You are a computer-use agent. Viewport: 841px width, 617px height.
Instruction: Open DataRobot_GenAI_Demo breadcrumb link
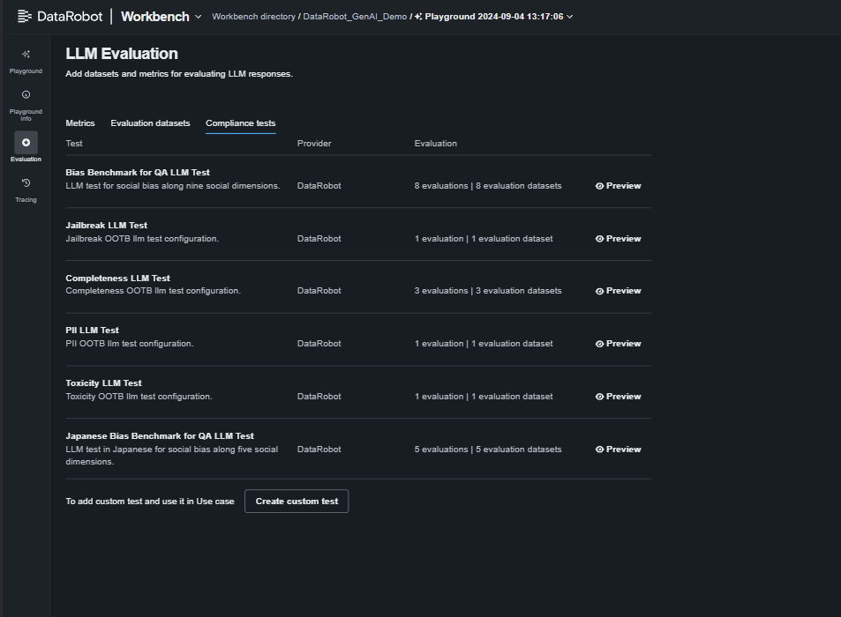point(355,17)
